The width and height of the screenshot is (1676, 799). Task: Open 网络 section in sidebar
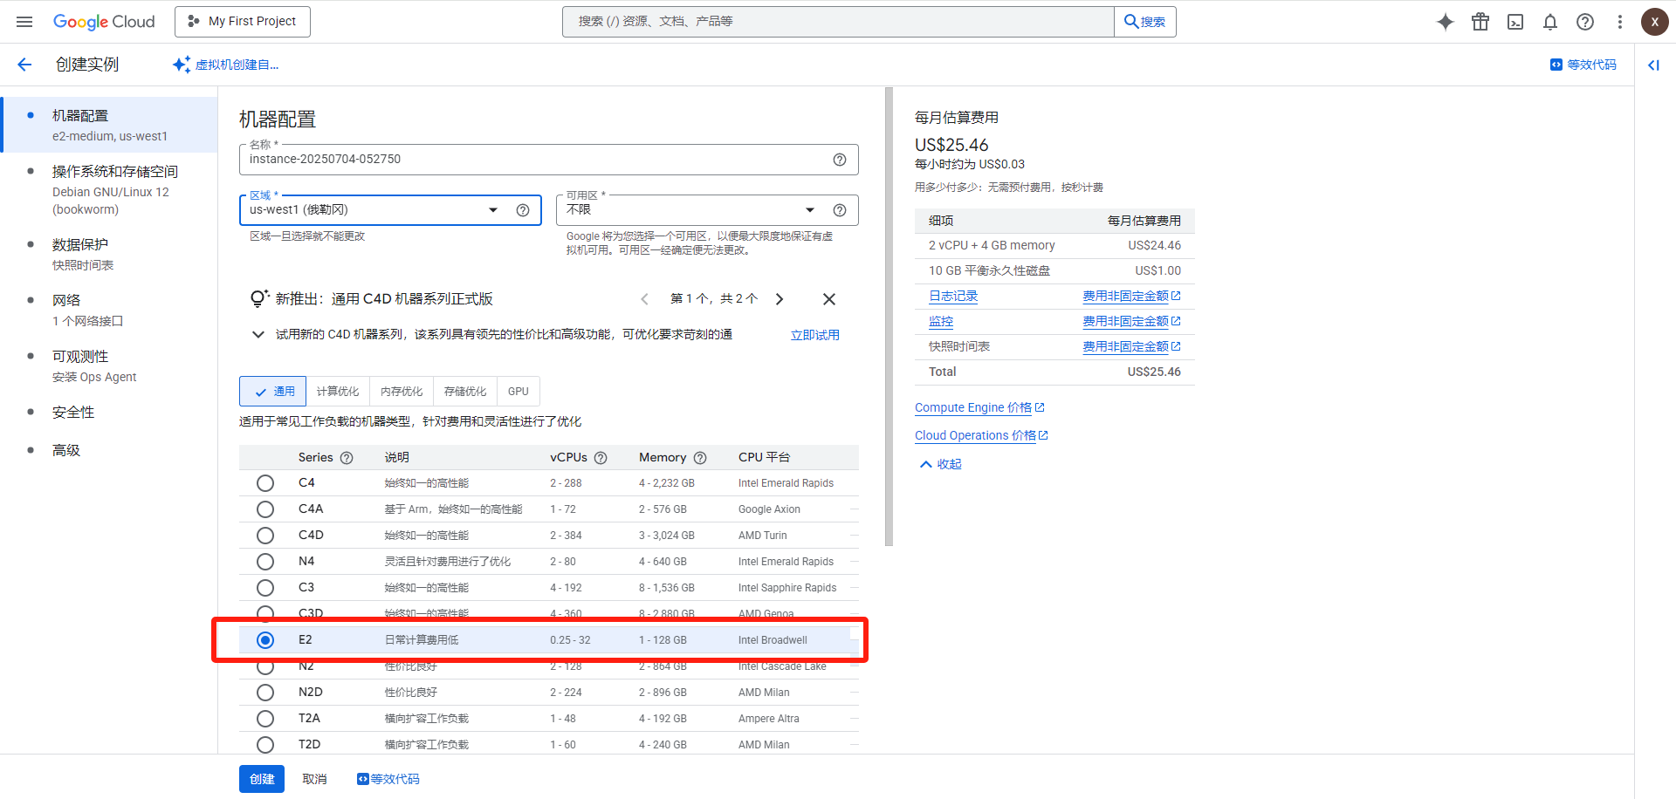[x=110, y=311]
